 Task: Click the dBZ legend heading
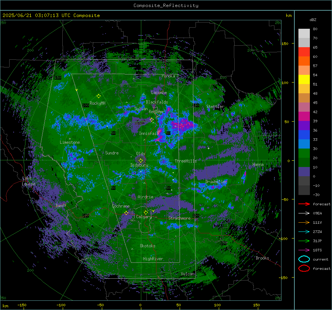click(x=313, y=20)
